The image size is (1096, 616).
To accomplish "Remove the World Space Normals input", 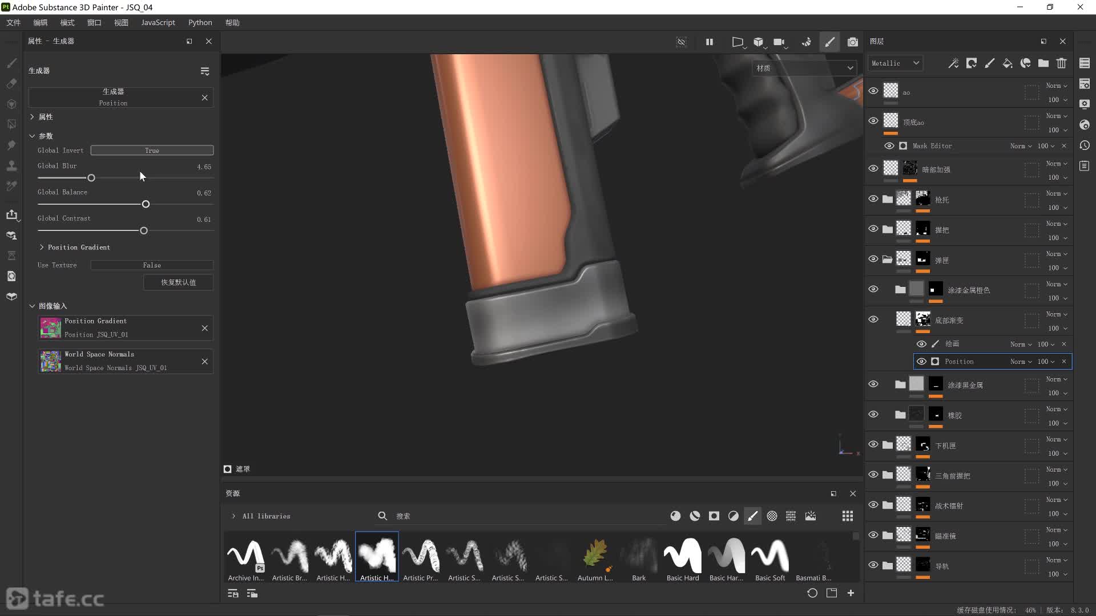I will click(x=204, y=362).
